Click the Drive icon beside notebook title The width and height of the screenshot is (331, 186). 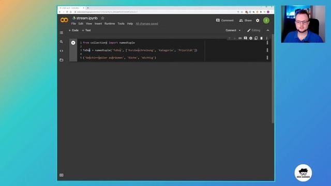74,18
